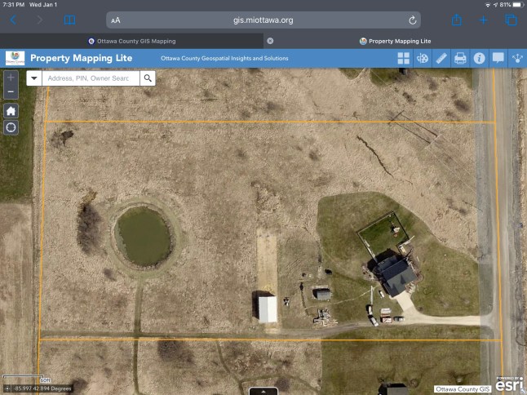Zoom out with the minus button
The height and width of the screenshot is (395, 527).
11,91
